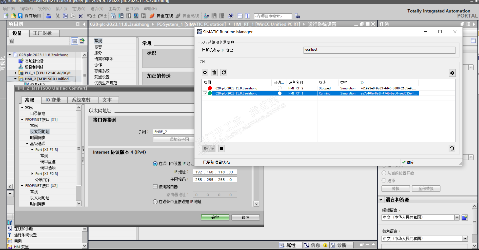Click the localhost computer name field
This screenshot has height=250, width=479.
(x=379, y=50)
